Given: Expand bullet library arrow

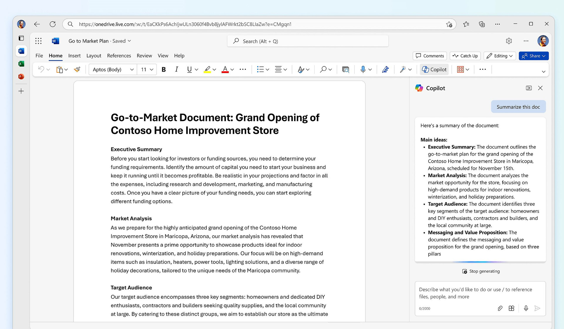Looking at the screenshot, I should point(267,70).
